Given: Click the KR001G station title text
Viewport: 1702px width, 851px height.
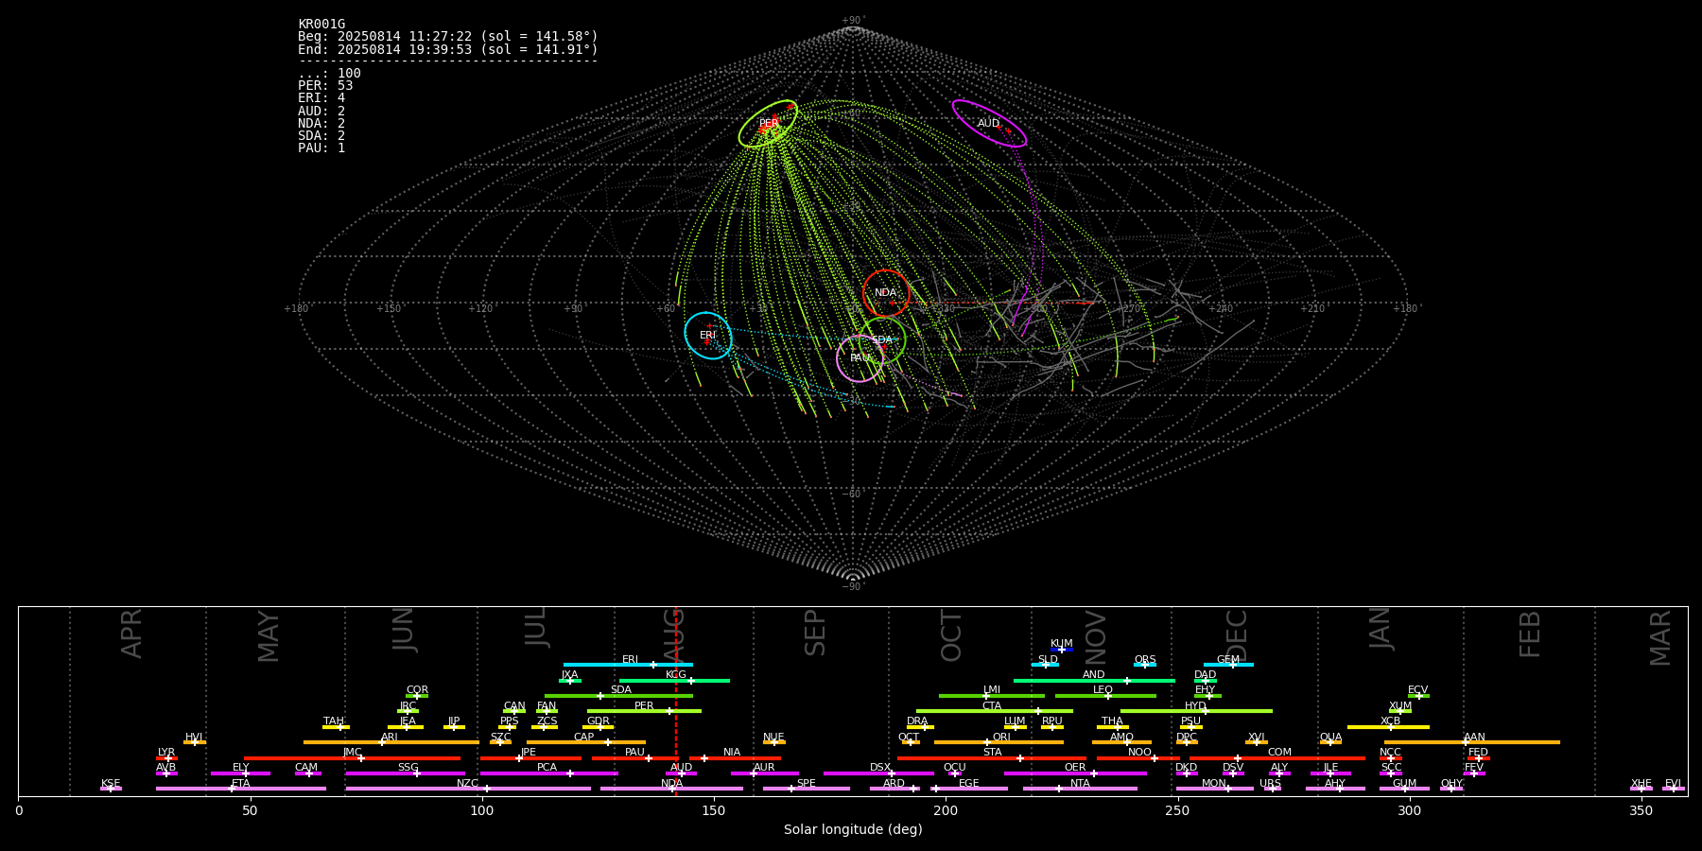Looking at the screenshot, I should 321,24.
